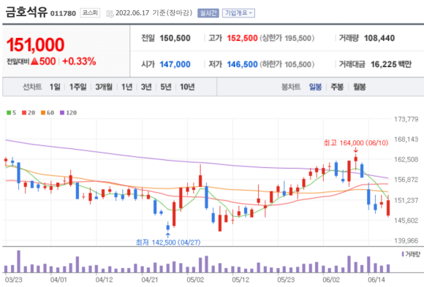Viewport: 424px width, 287px height.
Task: Click the 실시간 button
Action: (208, 13)
